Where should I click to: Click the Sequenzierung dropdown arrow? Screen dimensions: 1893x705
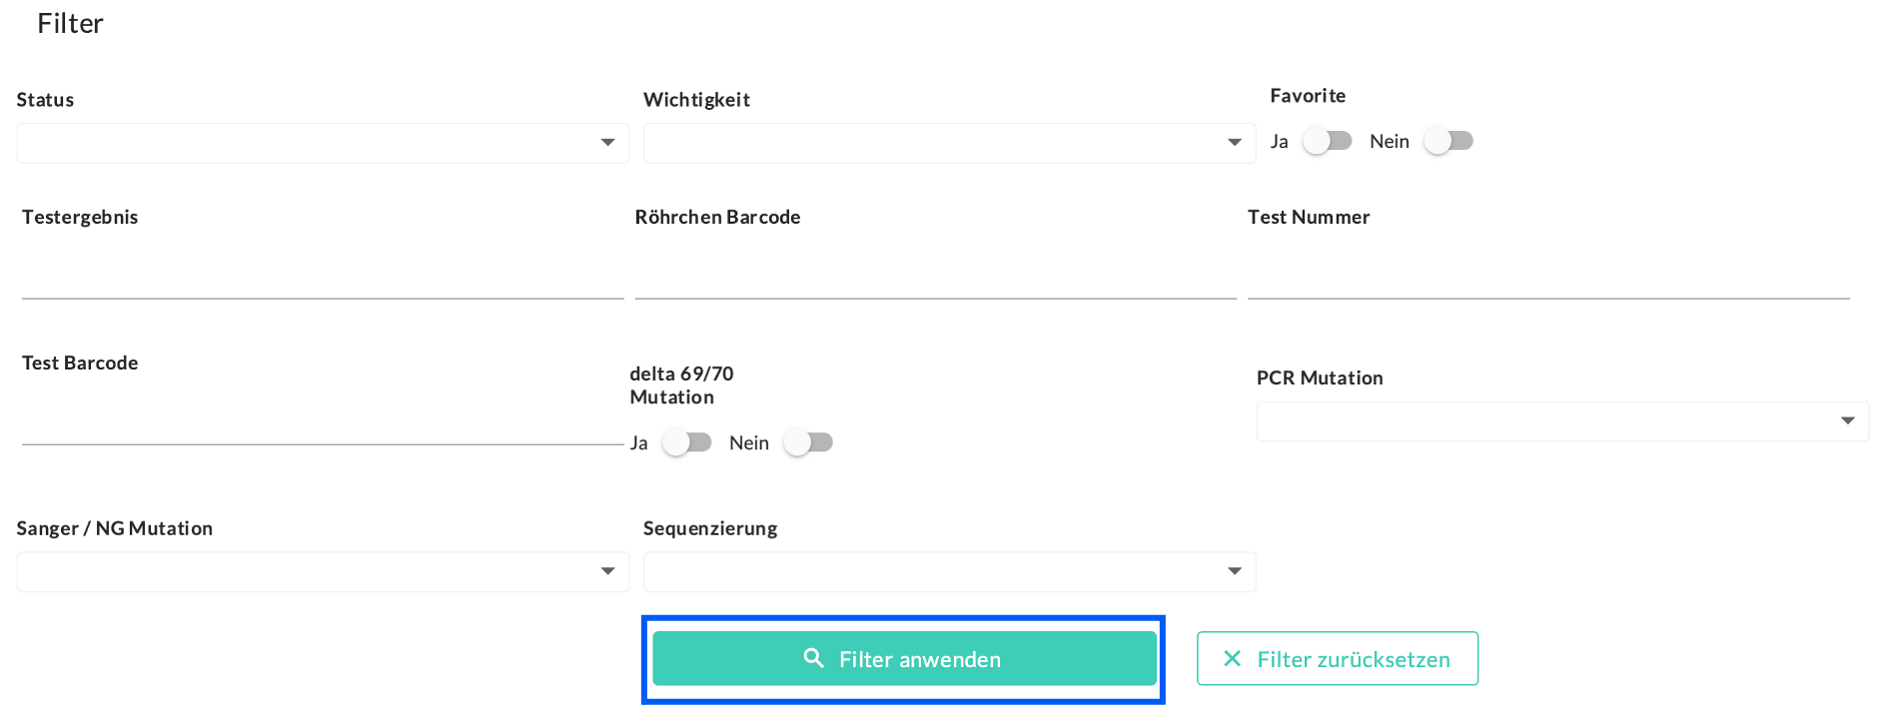coord(1235,572)
